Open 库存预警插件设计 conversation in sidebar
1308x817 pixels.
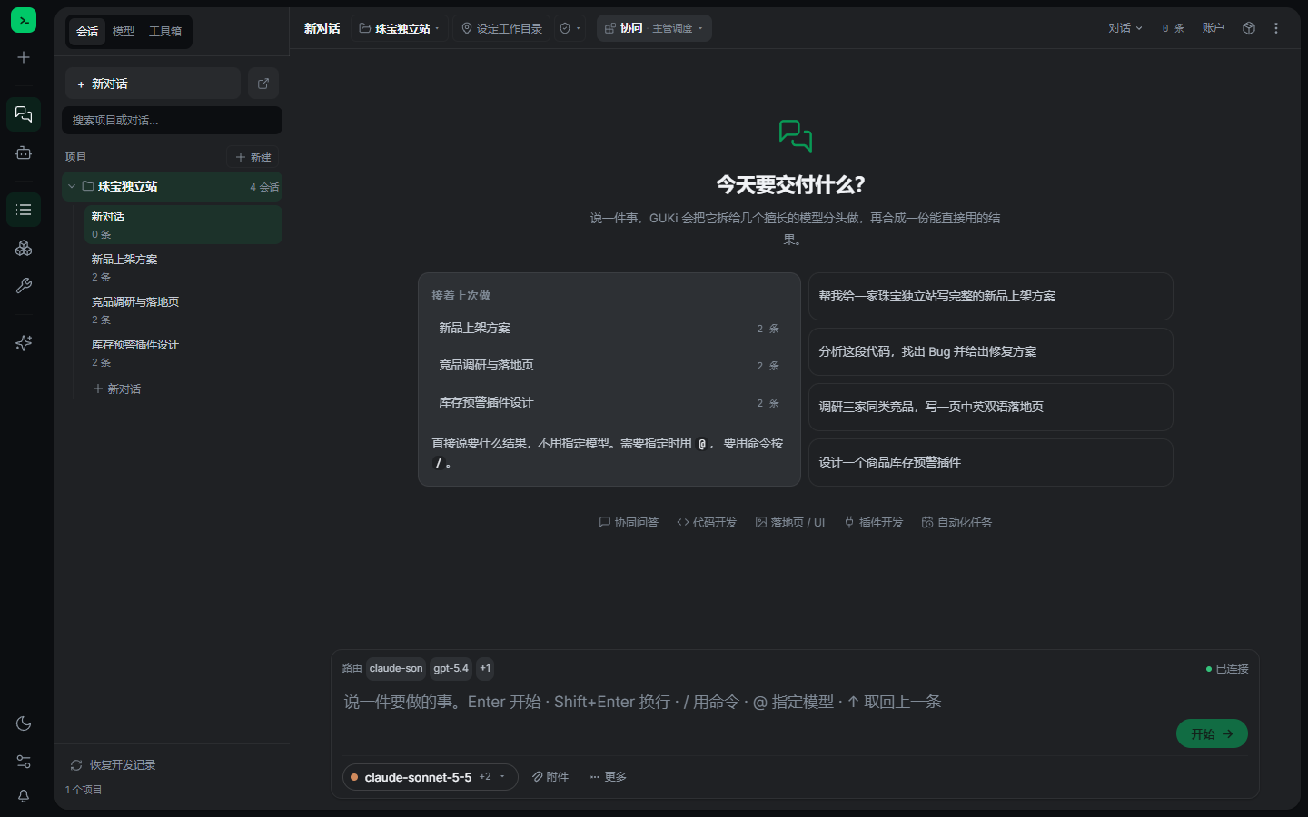coord(183,353)
